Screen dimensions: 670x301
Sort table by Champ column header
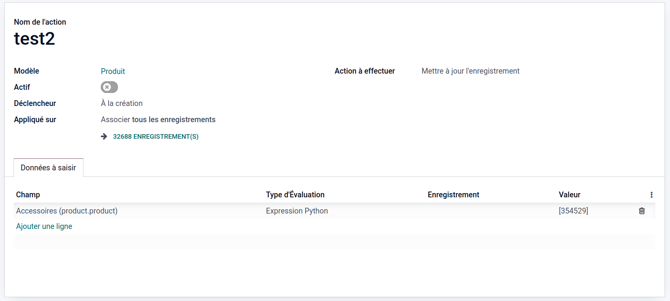28,195
